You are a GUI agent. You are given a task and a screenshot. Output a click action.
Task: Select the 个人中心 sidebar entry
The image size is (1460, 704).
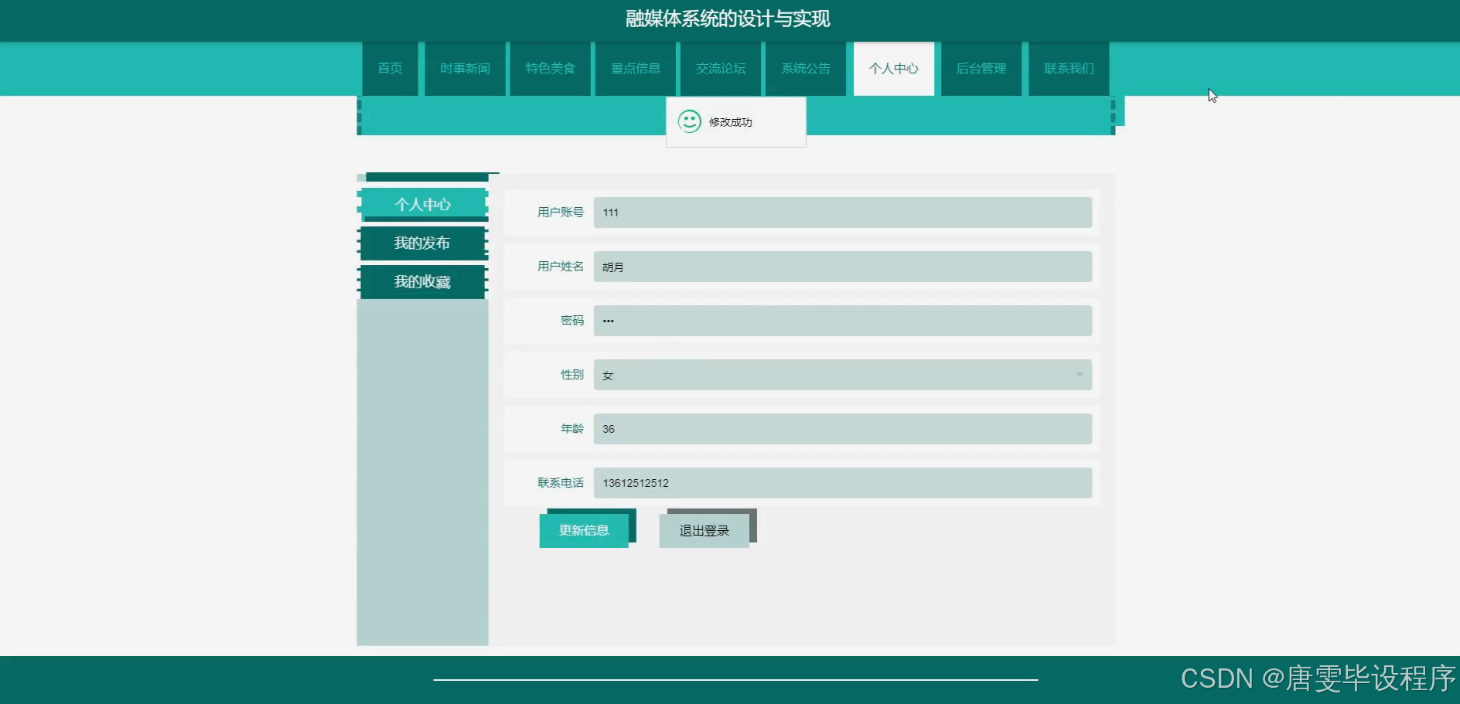422,204
